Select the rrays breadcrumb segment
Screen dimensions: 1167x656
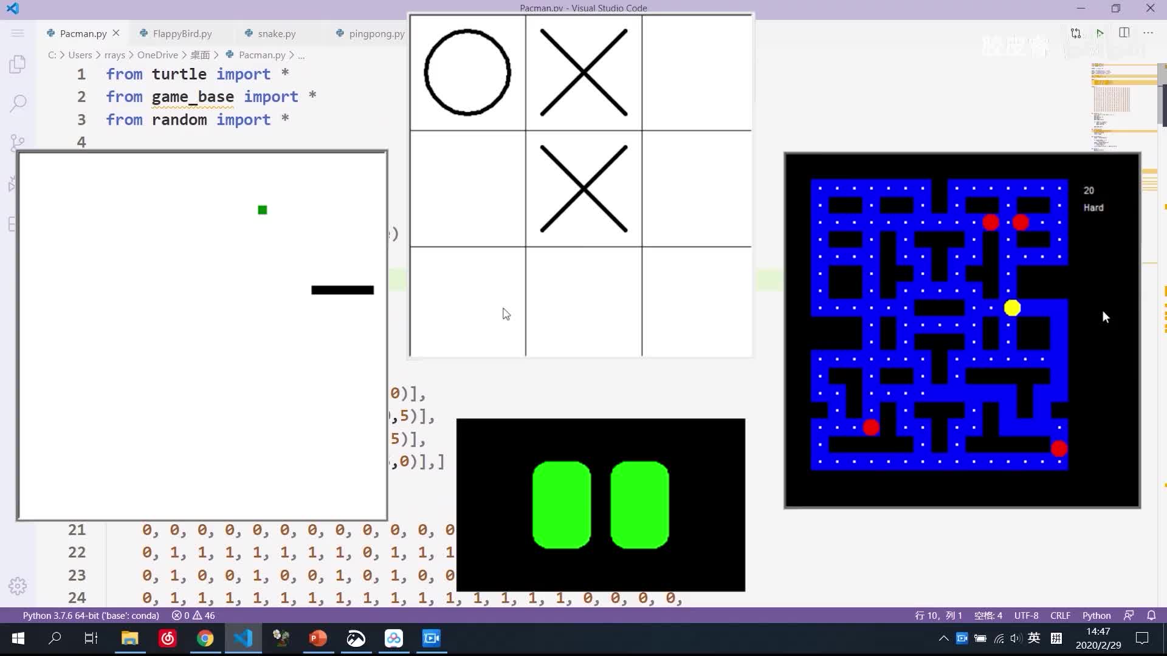[114, 55]
